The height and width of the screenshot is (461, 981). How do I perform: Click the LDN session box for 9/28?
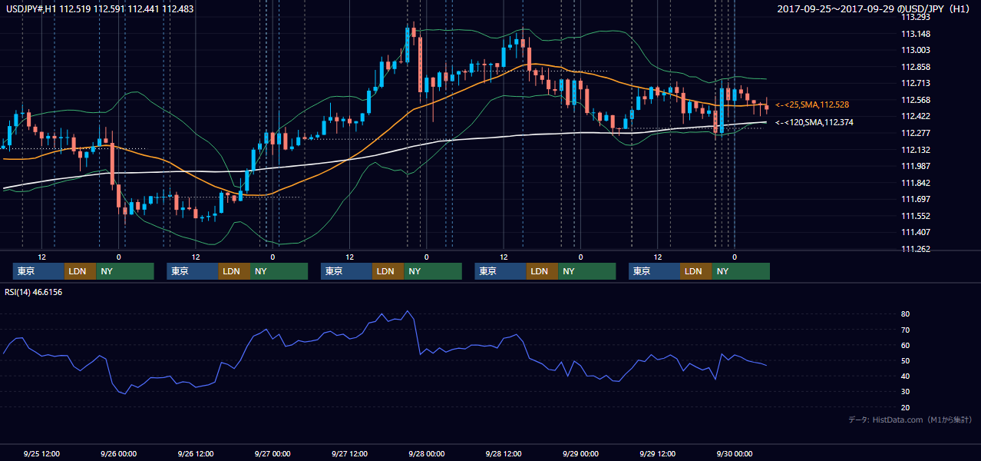[x=542, y=271]
